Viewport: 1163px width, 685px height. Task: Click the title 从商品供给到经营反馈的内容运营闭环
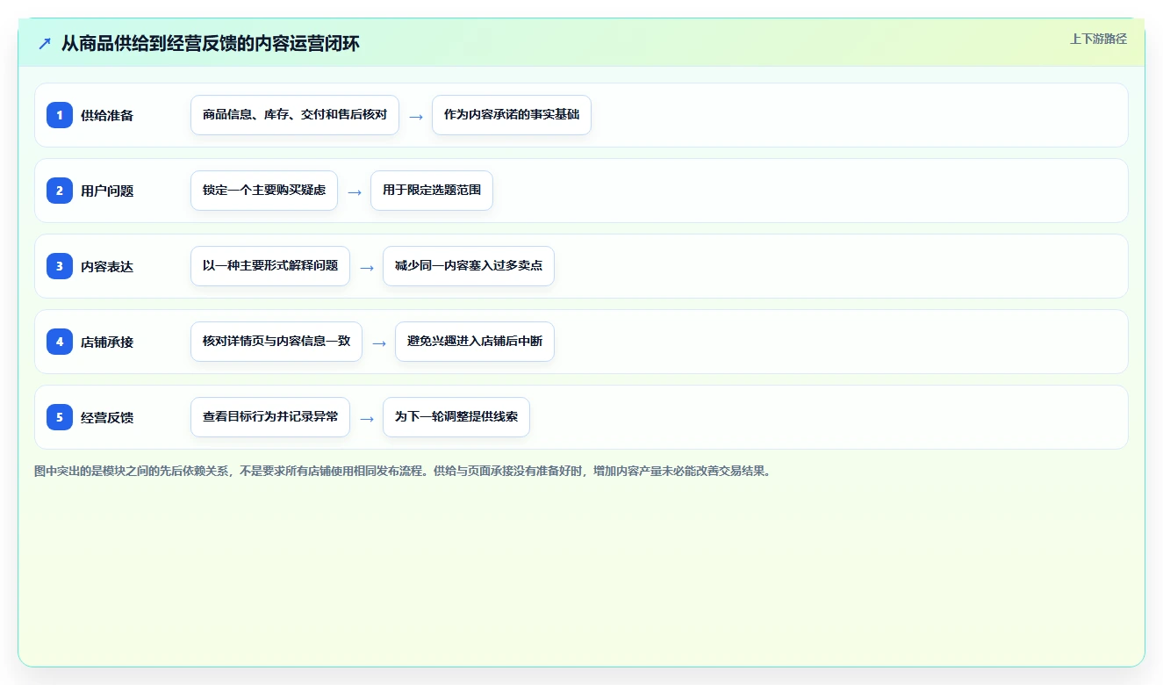tap(211, 43)
